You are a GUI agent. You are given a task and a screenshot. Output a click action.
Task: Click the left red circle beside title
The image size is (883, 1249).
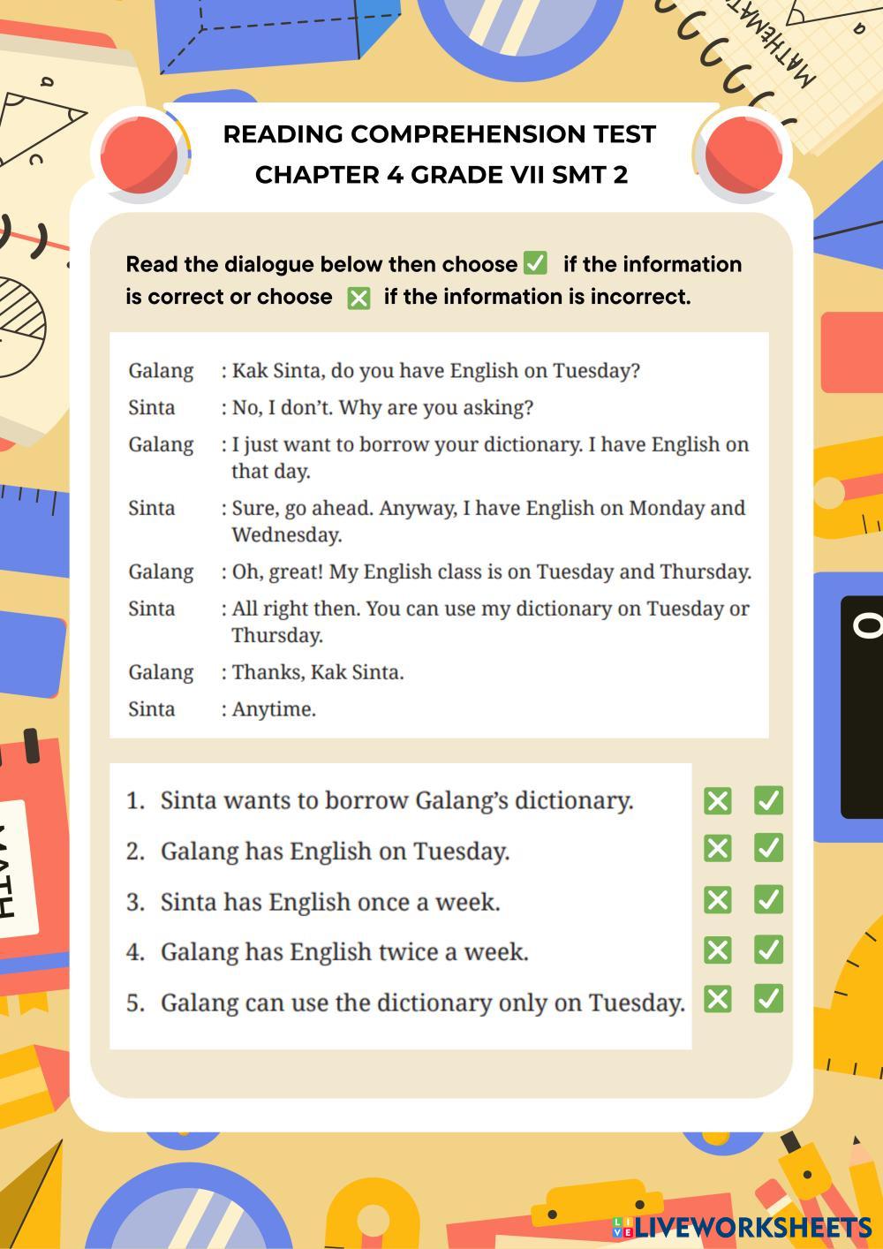click(140, 156)
